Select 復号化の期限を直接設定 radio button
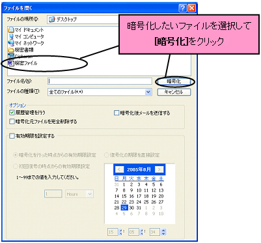261x243 pixels. point(107,155)
